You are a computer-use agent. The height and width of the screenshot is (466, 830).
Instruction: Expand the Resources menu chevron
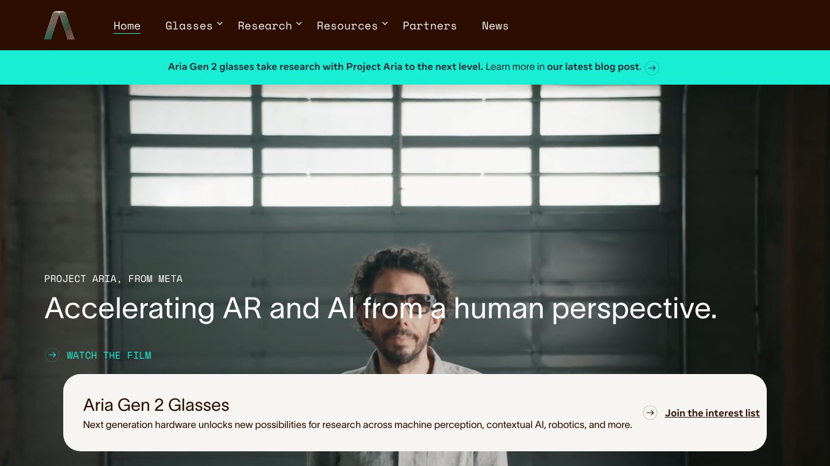(385, 24)
